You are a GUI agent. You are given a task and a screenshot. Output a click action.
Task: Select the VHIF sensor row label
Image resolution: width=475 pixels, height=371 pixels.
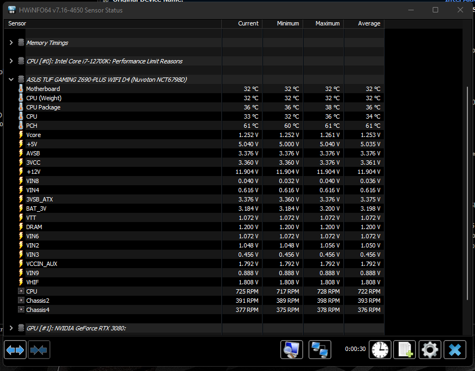pyautogui.click(x=33, y=282)
